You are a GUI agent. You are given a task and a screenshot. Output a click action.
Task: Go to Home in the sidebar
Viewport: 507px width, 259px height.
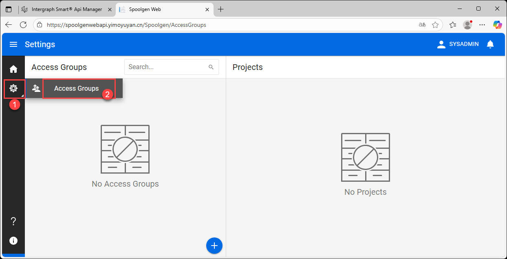point(13,69)
